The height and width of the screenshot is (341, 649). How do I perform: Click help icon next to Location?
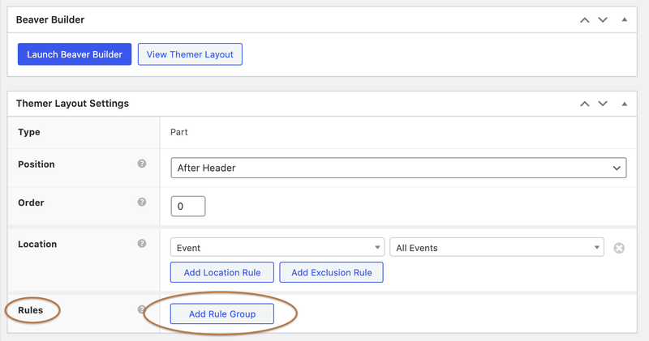[x=142, y=243]
